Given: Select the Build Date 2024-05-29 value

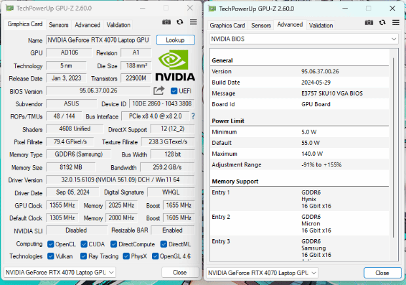Looking at the screenshot, I should (316, 83).
